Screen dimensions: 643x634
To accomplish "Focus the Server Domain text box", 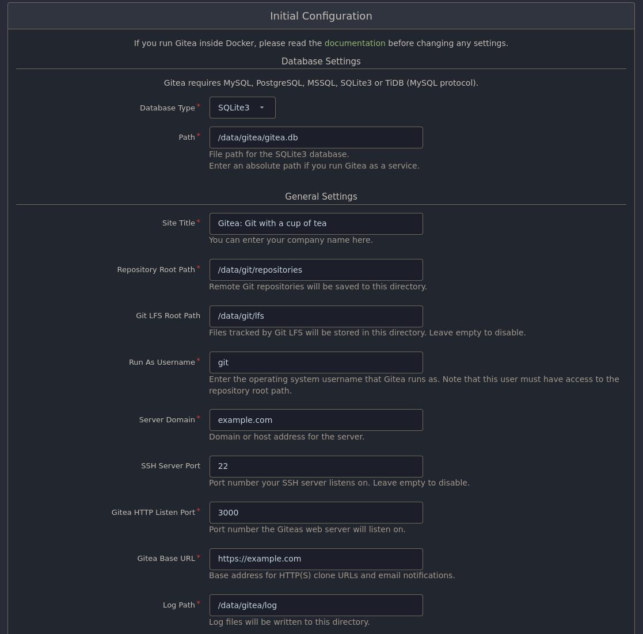I will pos(316,420).
